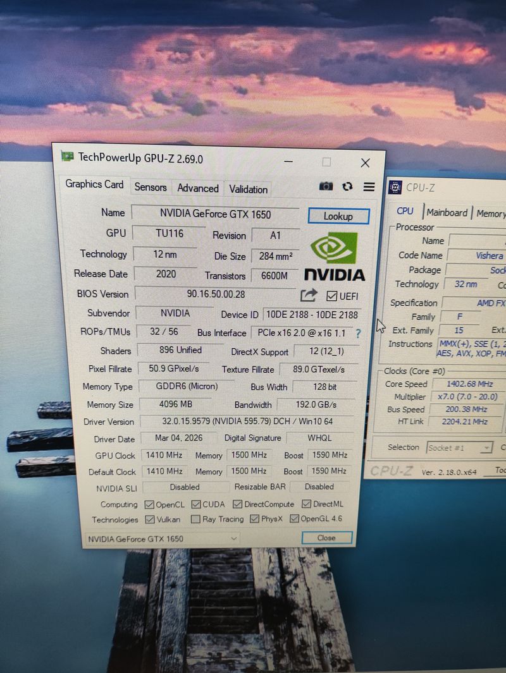Click the Bus Speed 200.38 MHz value
Viewport: 506px width, 673px height.
point(466,409)
